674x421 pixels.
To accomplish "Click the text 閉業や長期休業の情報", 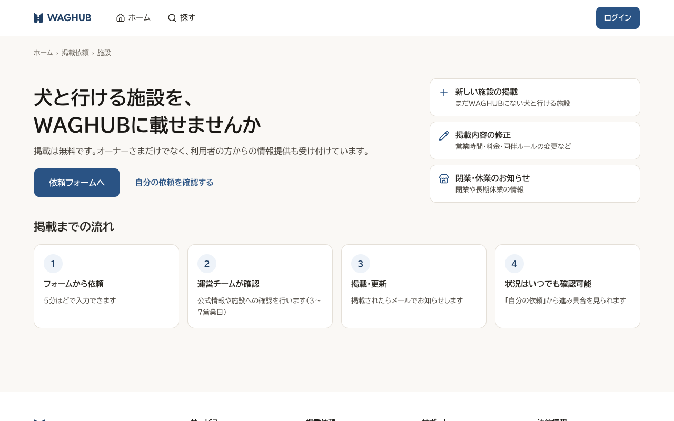I will [490, 189].
